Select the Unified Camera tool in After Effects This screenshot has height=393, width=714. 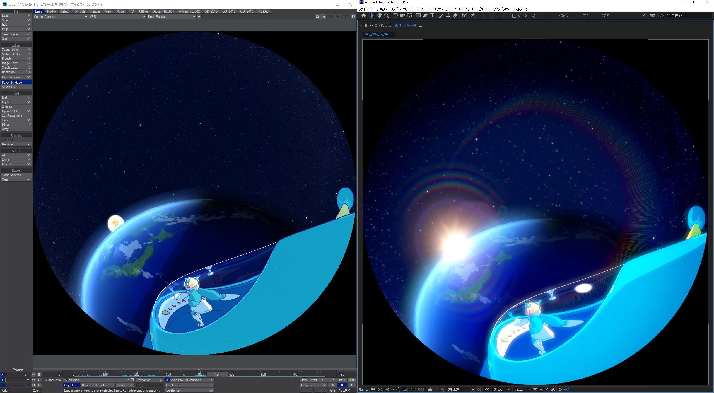pos(402,16)
